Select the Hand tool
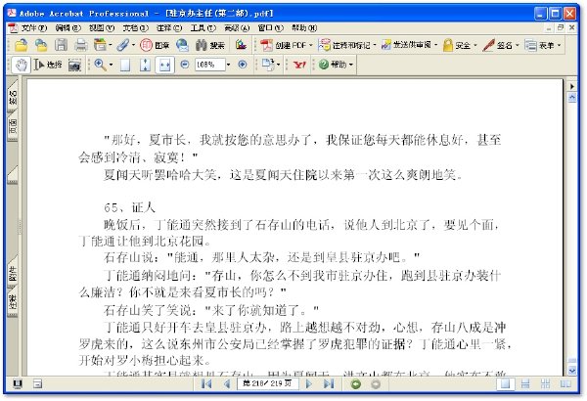This screenshot has width=587, height=401. 21,65
